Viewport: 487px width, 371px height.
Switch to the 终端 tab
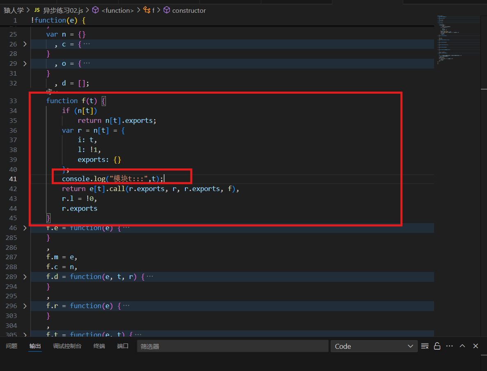click(x=99, y=346)
